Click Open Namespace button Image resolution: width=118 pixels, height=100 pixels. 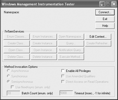tap(71, 37)
